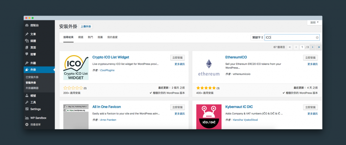The width and height of the screenshot is (346, 145).
Task: Open 更多資訊 for Kybernaut IC DIC
Action: [x=313, y=114]
